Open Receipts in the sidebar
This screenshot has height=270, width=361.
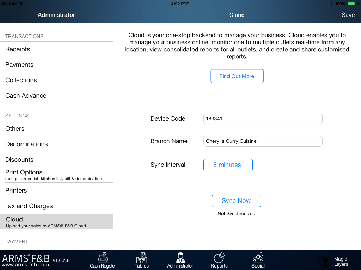click(56, 49)
